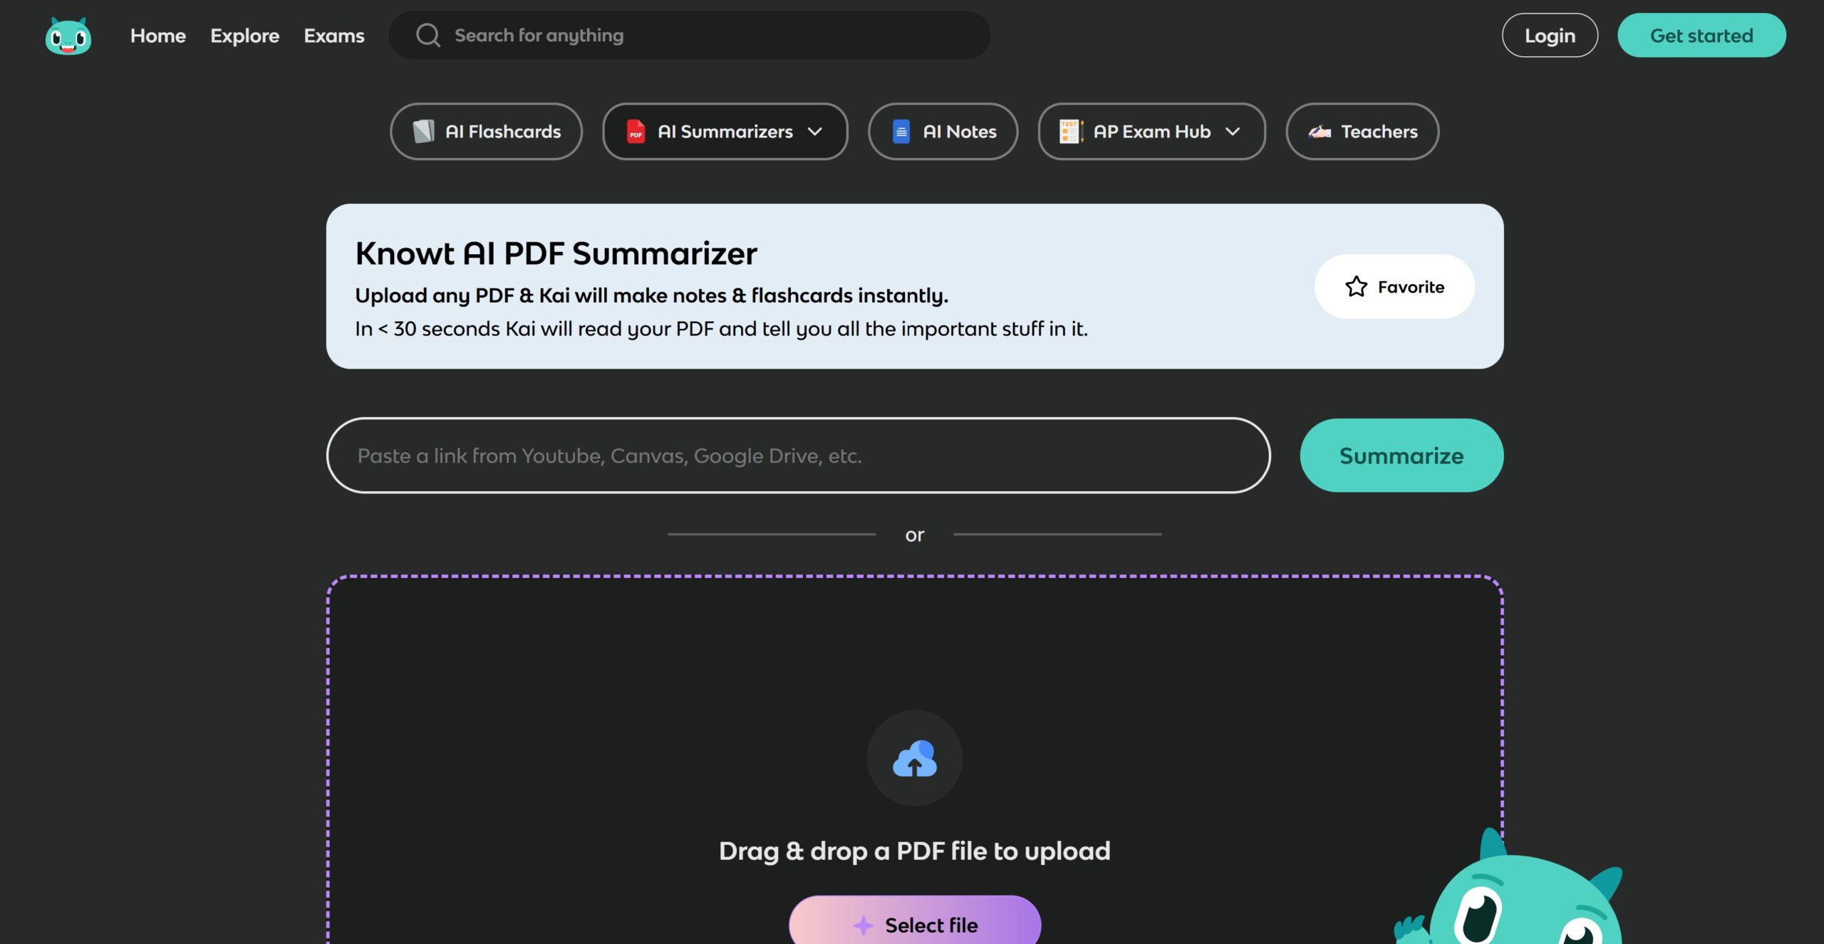Click the Login button
Image resolution: width=1824 pixels, height=944 pixels.
click(1550, 35)
